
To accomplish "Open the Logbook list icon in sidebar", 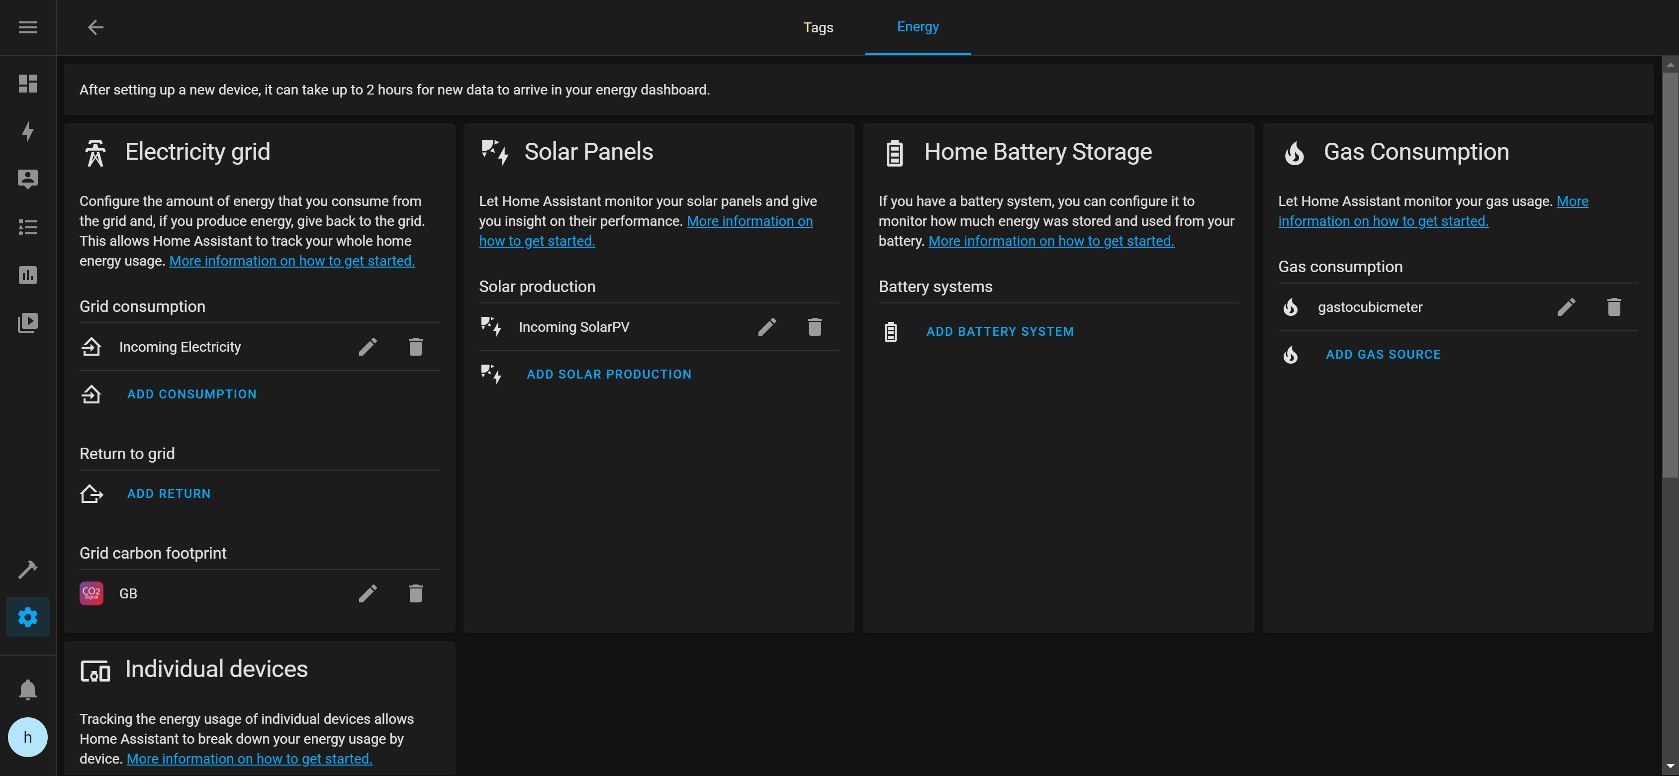I will click(x=27, y=227).
